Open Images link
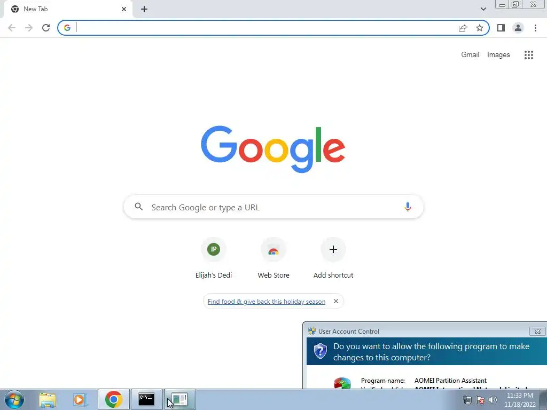The height and width of the screenshot is (410, 547). point(498,55)
